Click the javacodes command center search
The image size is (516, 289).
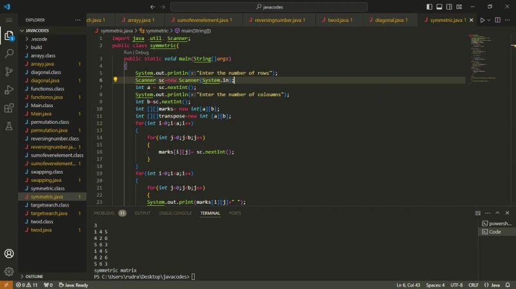point(269,7)
